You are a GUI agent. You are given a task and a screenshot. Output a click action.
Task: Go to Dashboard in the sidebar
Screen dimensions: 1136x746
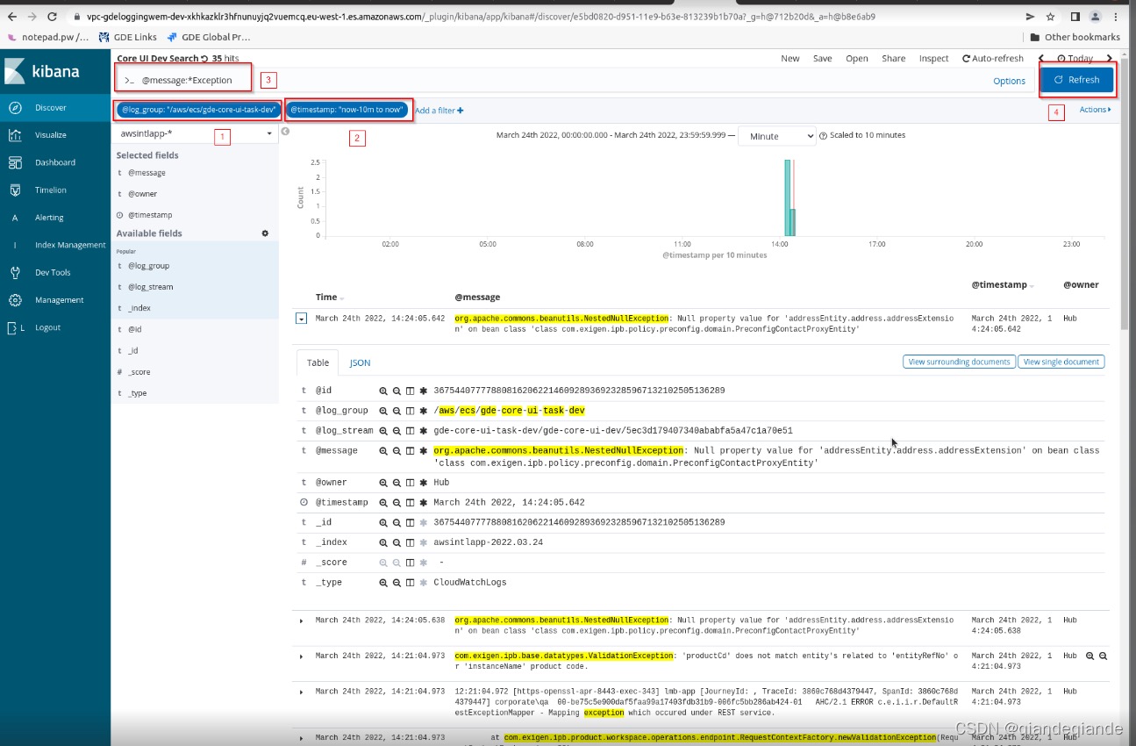tap(55, 162)
